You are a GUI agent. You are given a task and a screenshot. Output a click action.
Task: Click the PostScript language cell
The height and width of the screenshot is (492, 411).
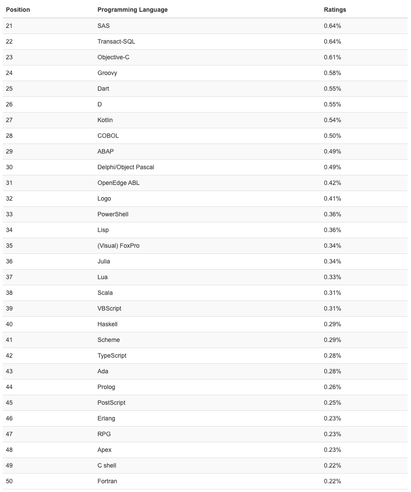coord(111,403)
